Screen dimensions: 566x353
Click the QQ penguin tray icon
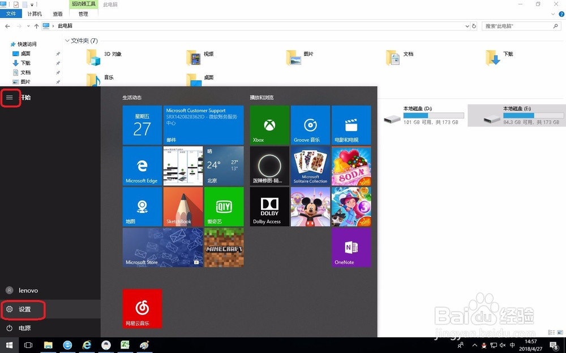(x=484, y=346)
